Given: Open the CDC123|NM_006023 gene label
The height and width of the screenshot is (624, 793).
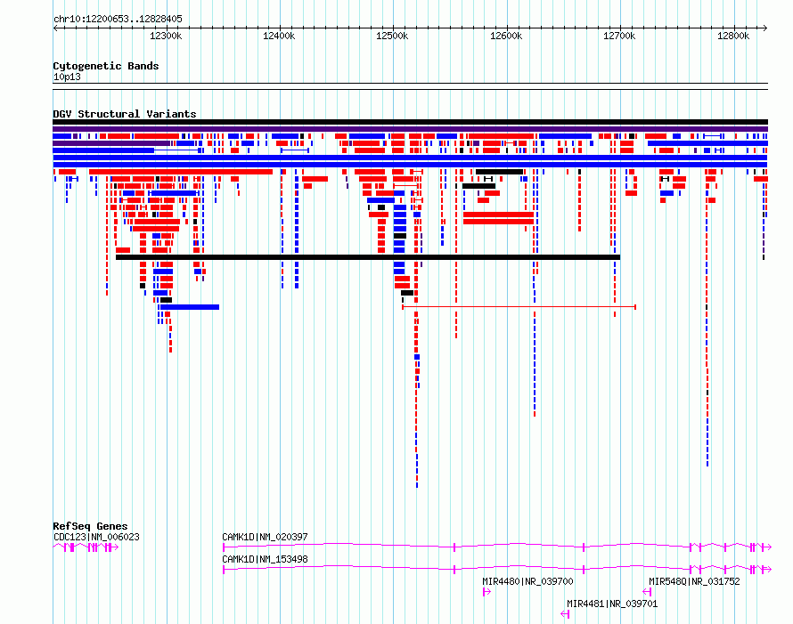Looking at the screenshot, I should (96, 537).
